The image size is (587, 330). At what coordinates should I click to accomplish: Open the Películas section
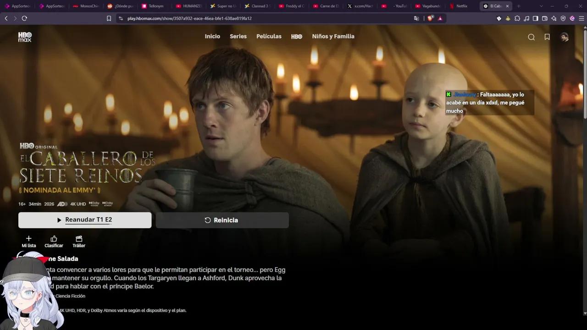point(269,36)
